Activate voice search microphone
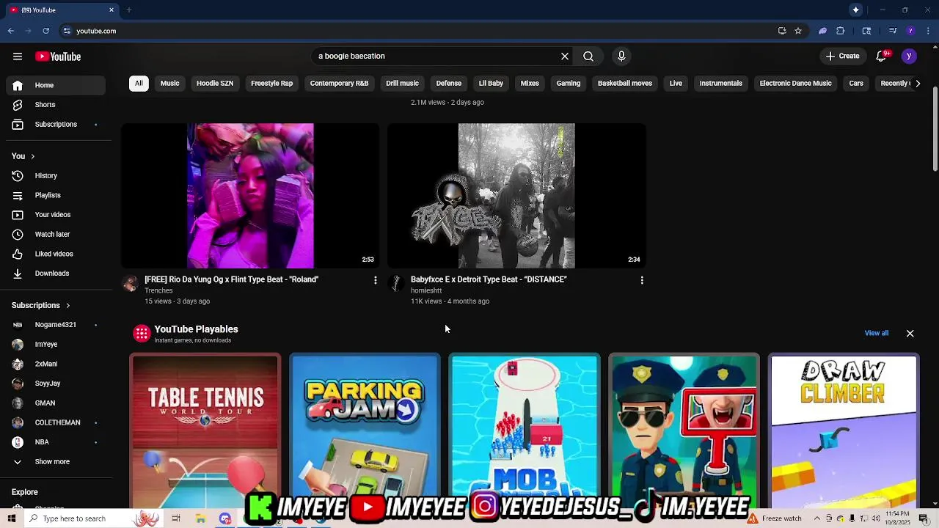This screenshot has height=528, width=939. point(621,56)
